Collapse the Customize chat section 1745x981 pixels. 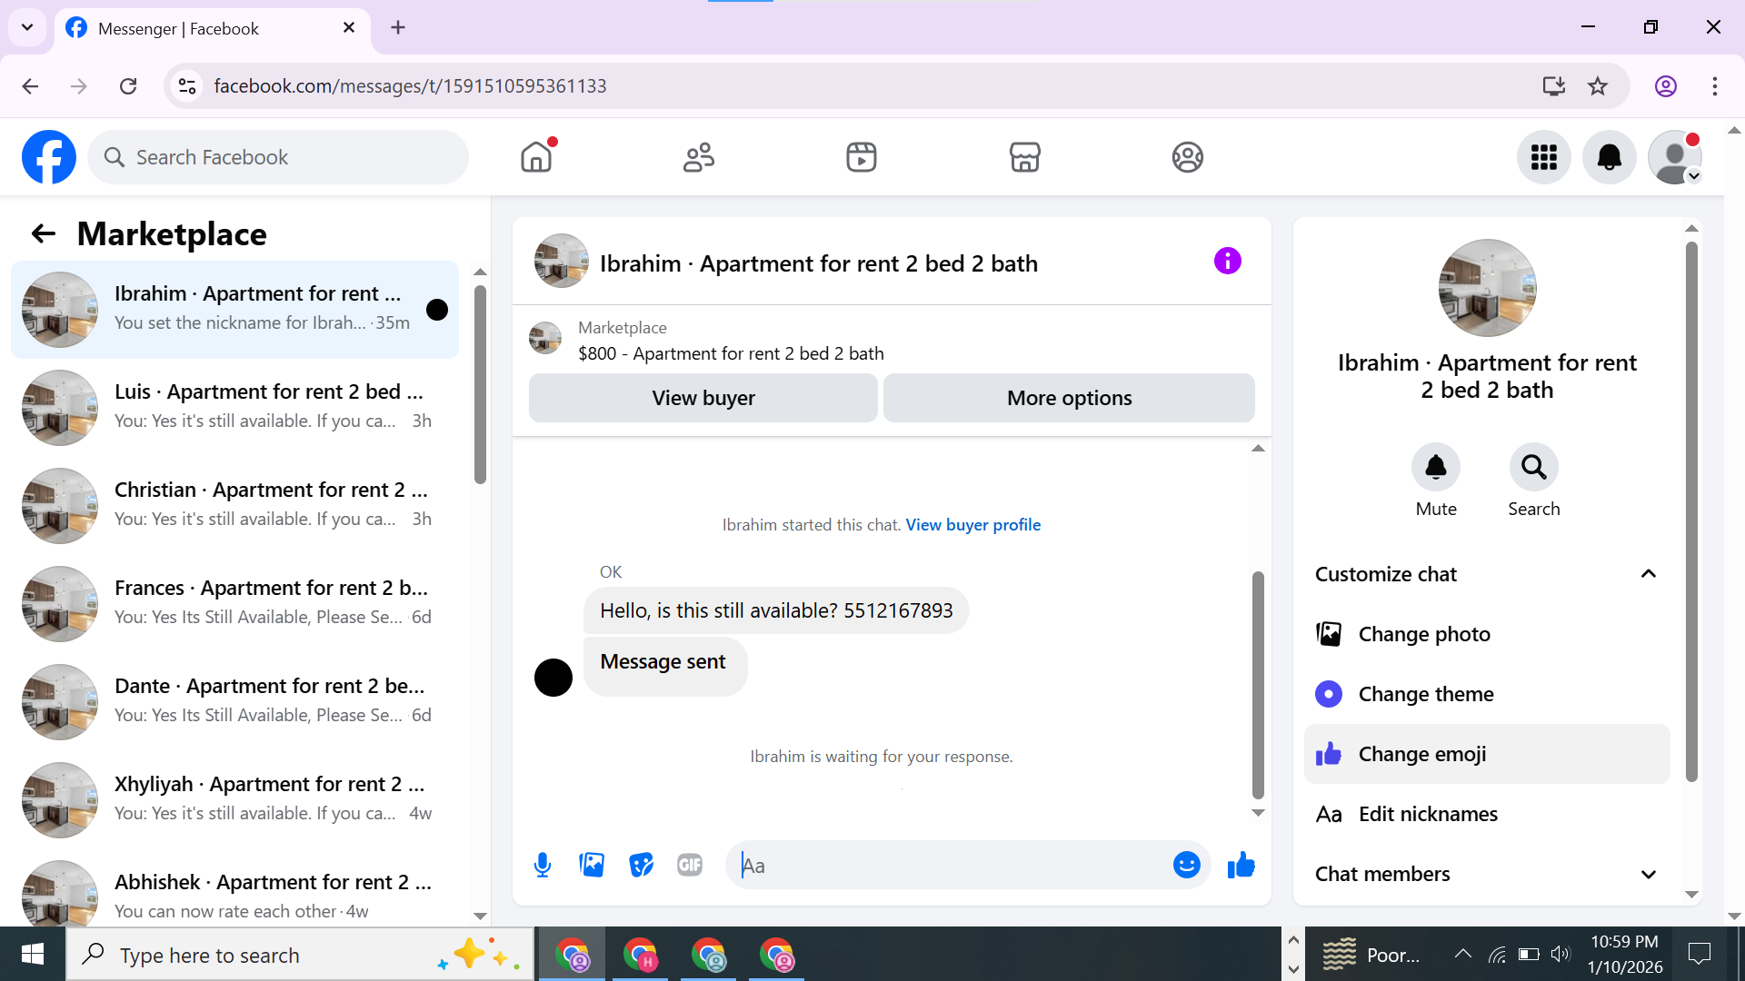pos(1648,574)
